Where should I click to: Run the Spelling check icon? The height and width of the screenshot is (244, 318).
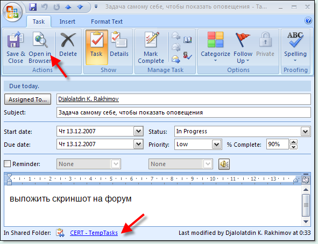pyautogui.click(x=295, y=39)
